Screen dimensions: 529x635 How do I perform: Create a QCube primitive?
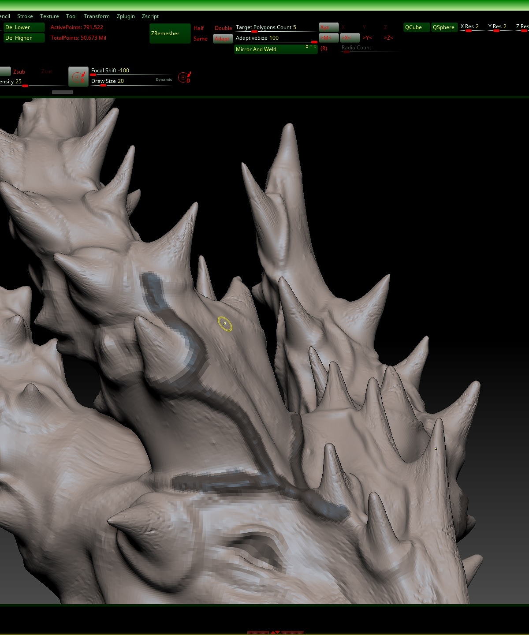417,27
